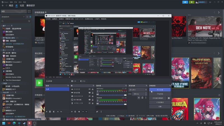The width and height of the screenshot is (224, 126).
Task: Open scene filters icon in Scenes toolbar
Action: point(54,111)
